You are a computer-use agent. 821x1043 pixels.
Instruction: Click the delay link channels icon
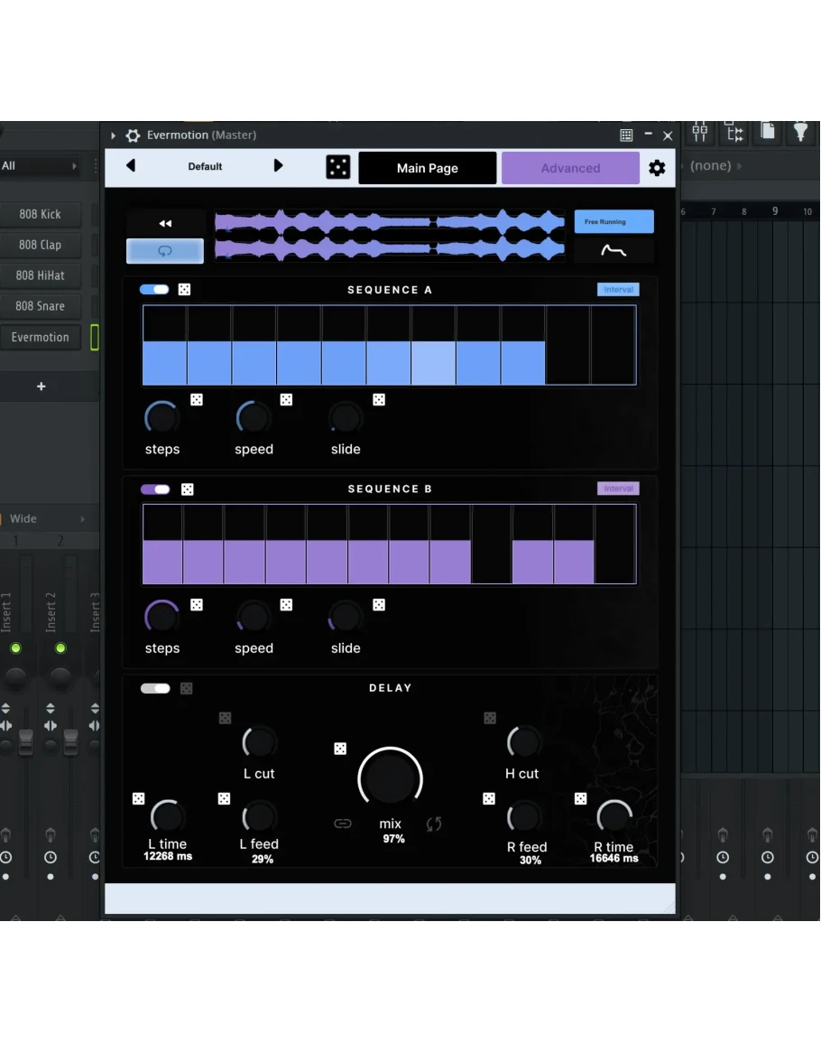pyautogui.click(x=342, y=824)
